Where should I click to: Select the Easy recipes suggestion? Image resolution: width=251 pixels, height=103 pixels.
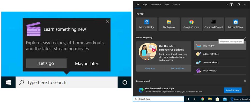pyautogui.click(x=220, y=46)
